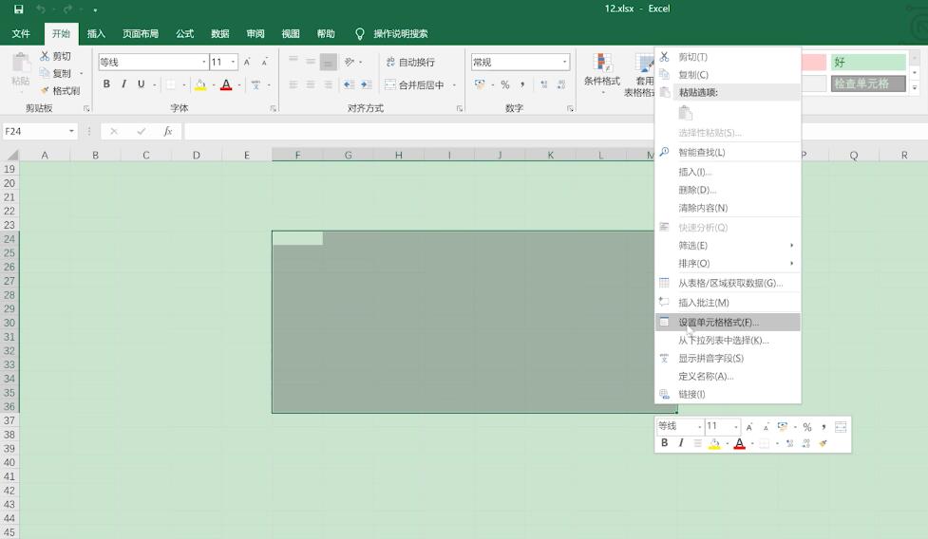Switch to the 插入 Insert tab
Image resolution: width=928 pixels, height=539 pixels.
pos(96,34)
